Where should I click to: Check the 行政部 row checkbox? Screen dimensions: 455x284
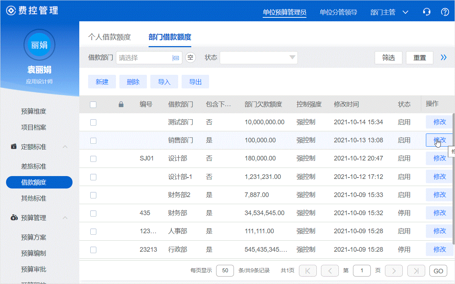point(93,250)
